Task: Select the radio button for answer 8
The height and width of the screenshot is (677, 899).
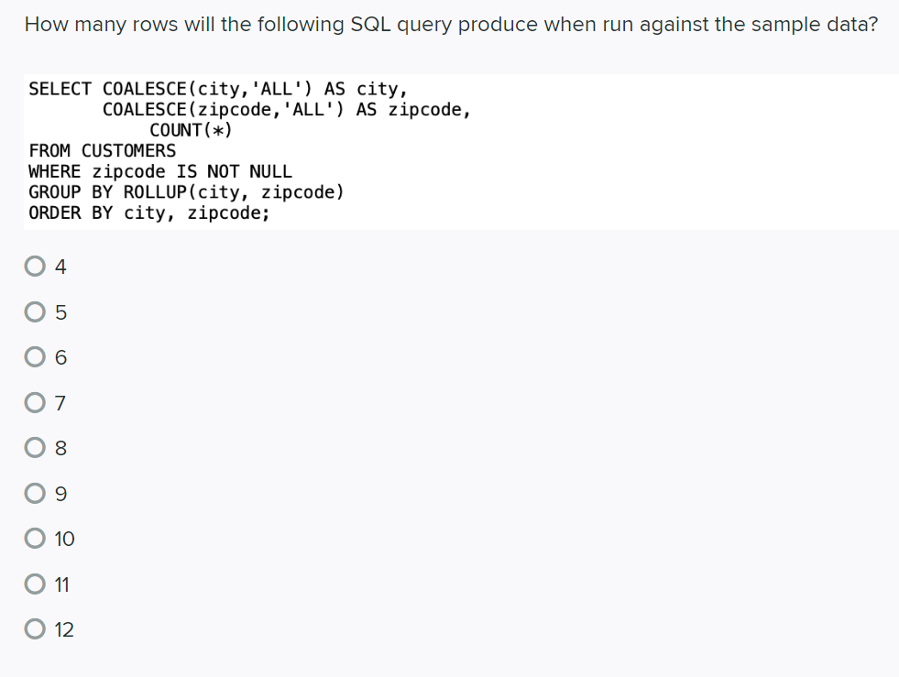Action: pyautogui.click(x=35, y=448)
